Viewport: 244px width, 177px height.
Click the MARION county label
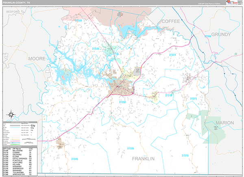225,123
